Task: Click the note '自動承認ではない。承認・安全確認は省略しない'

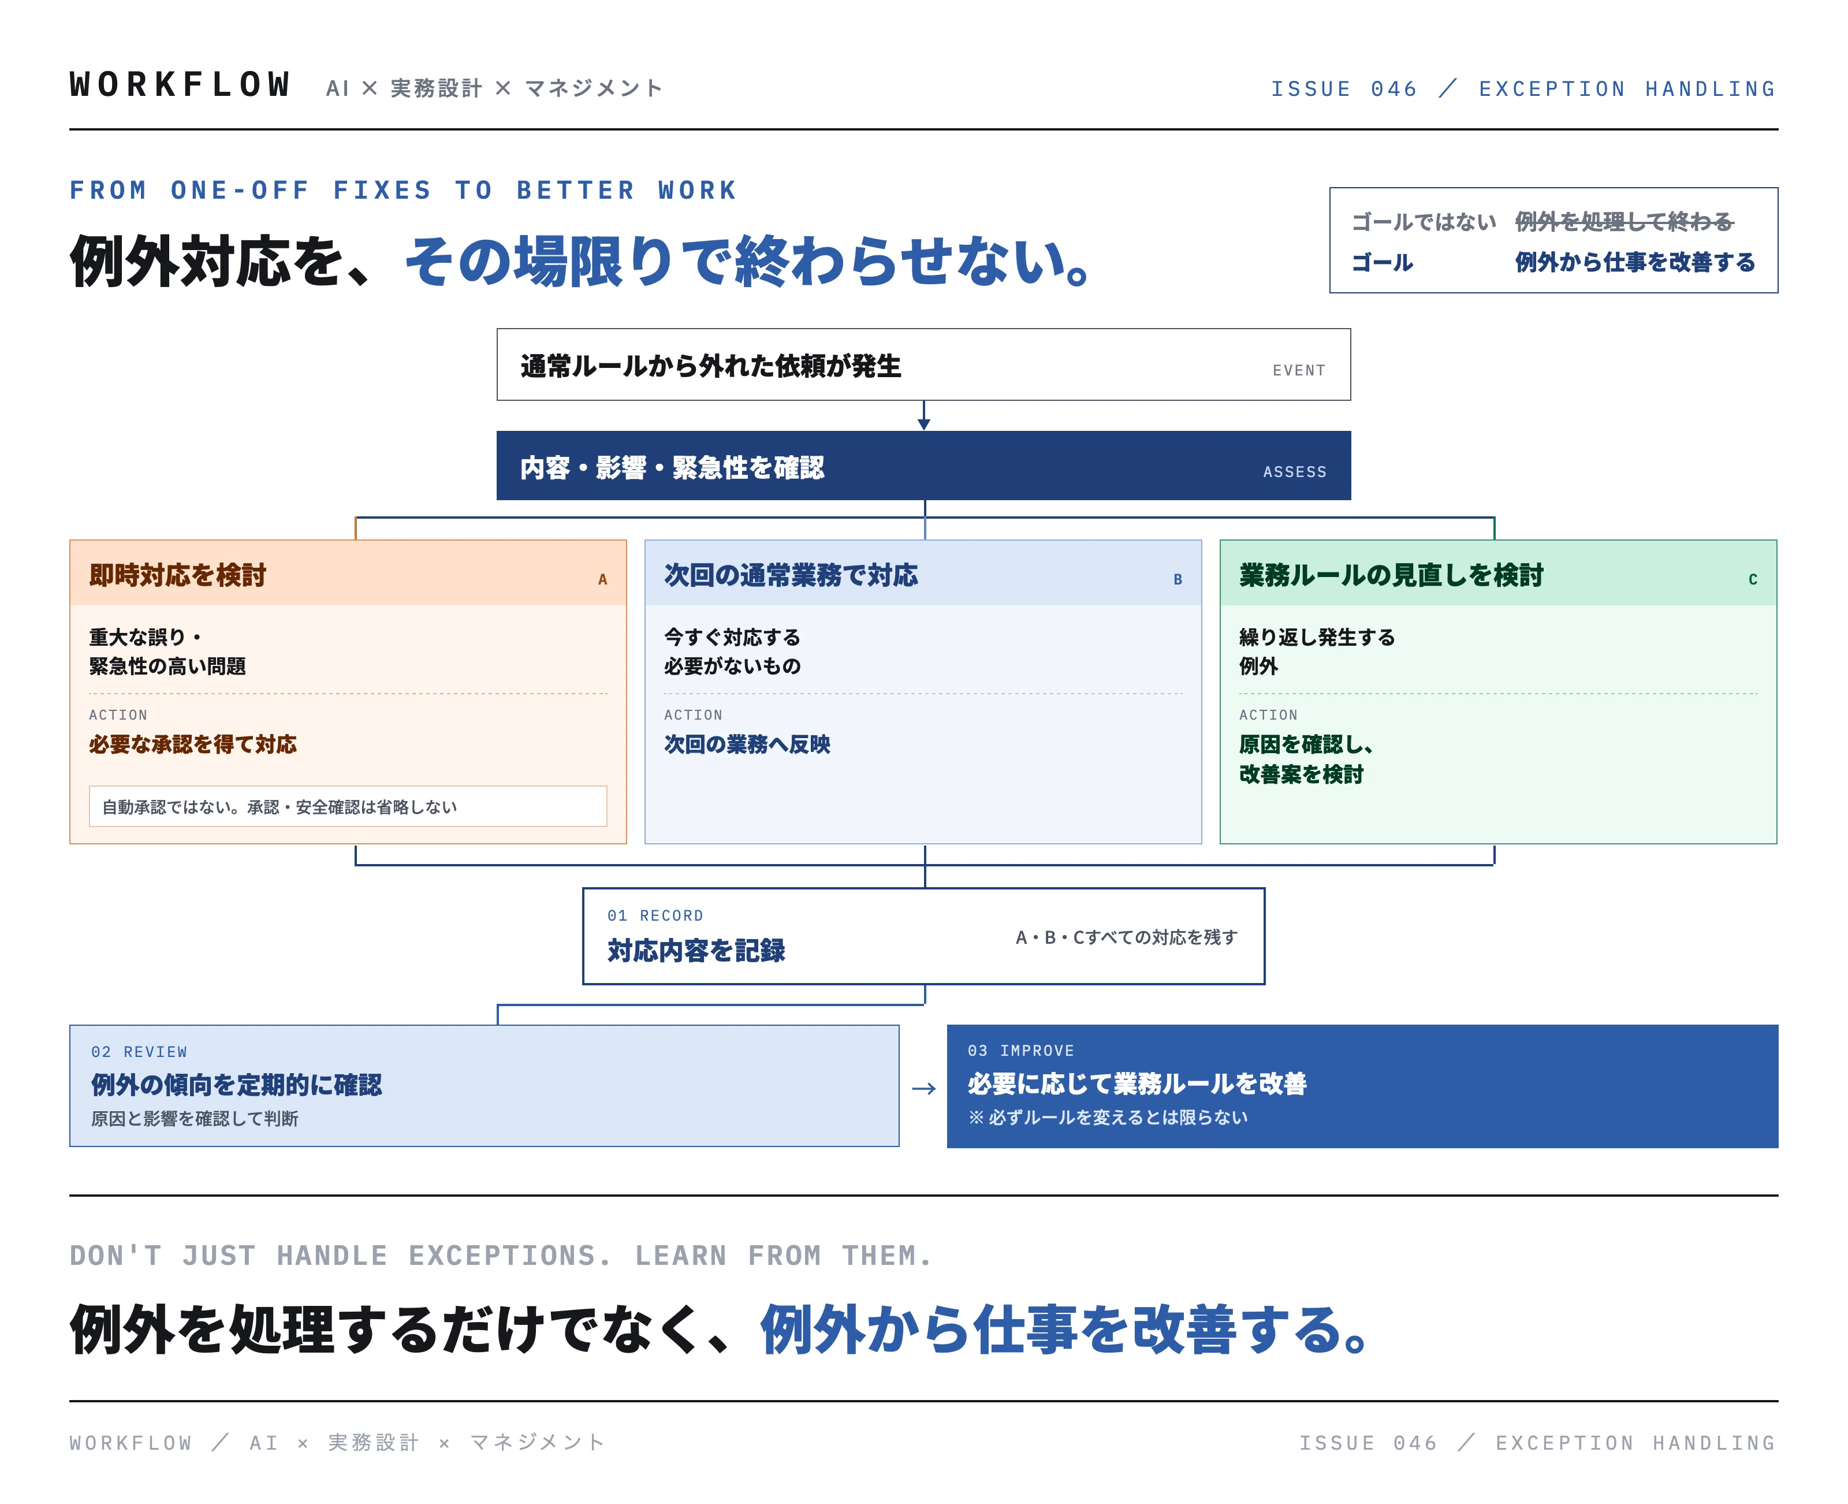Action: pyautogui.click(x=348, y=806)
